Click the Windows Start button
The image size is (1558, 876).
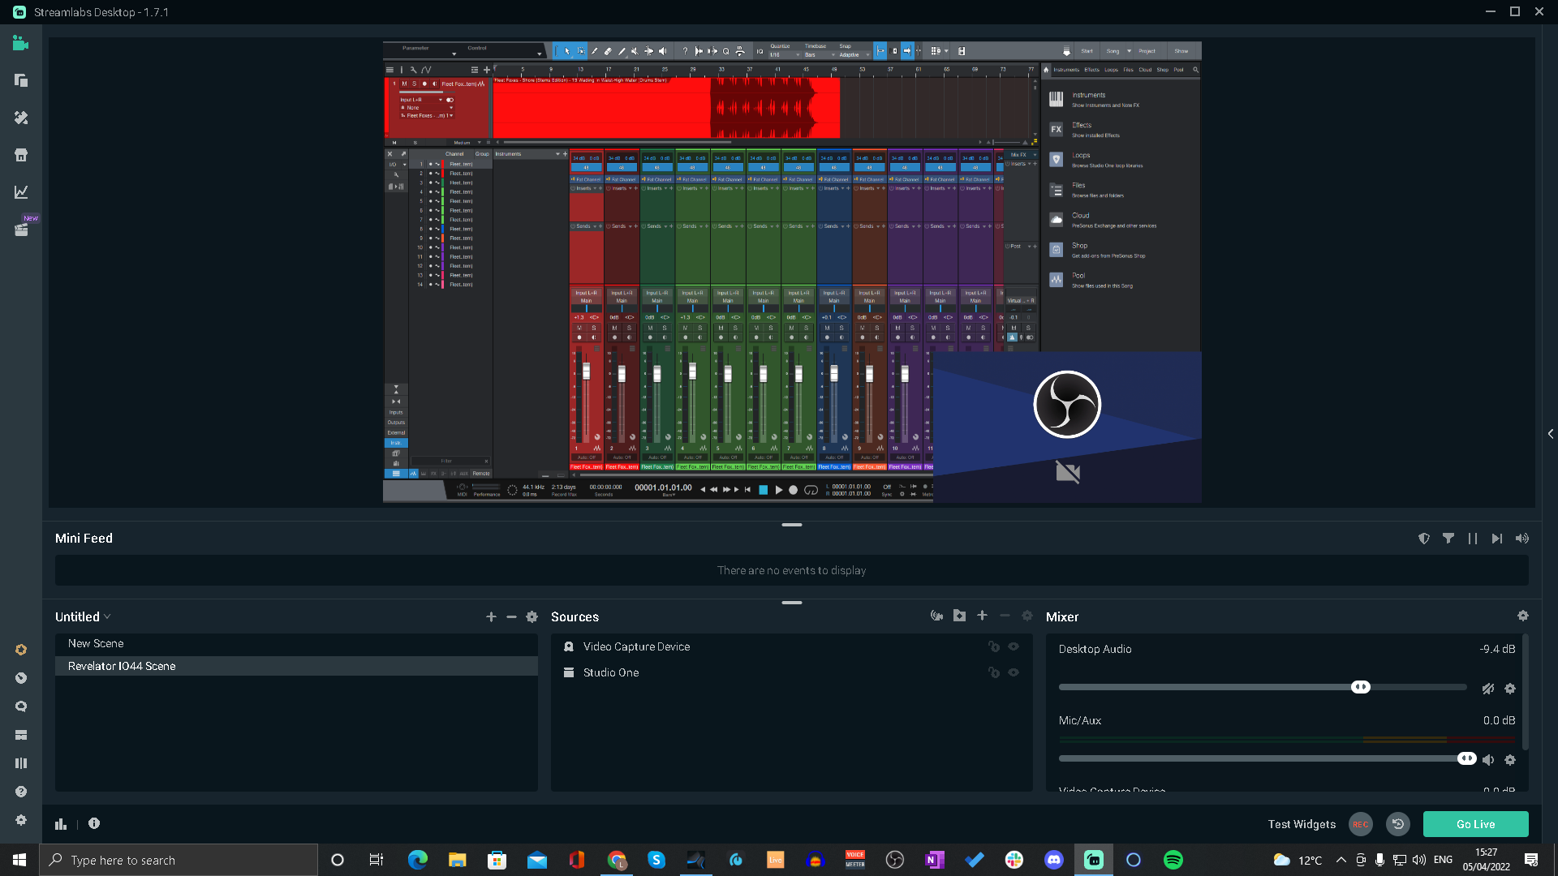pyautogui.click(x=19, y=860)
